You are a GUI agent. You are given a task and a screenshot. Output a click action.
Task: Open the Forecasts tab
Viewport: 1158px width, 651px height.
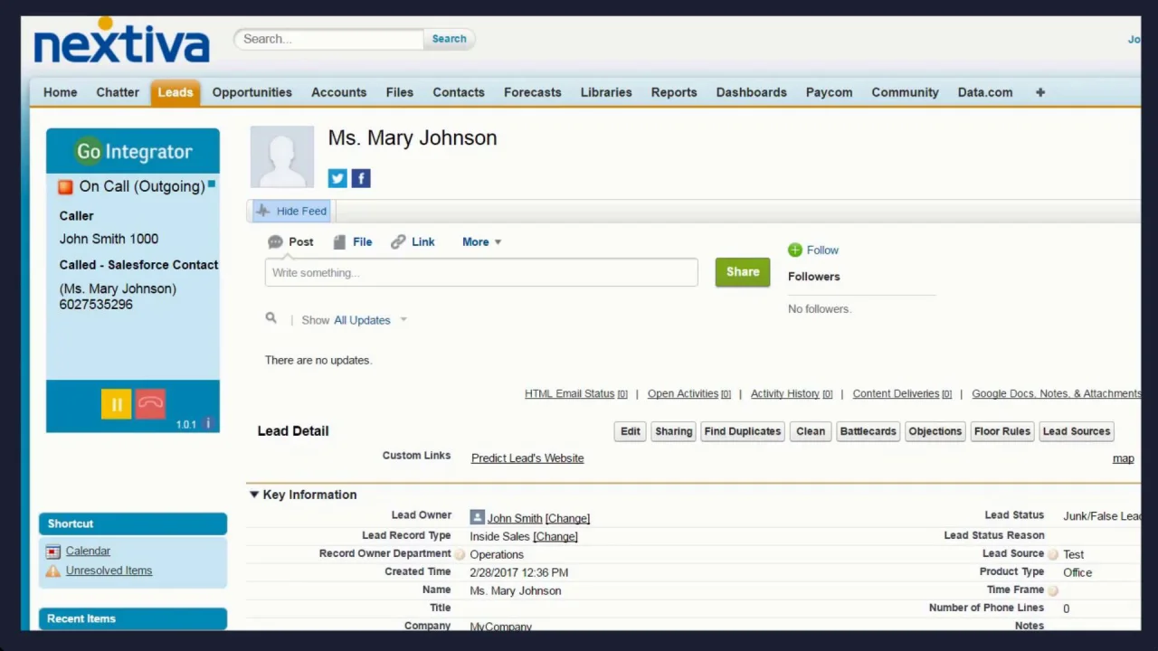pyautogui.click(x=533, y=92)
